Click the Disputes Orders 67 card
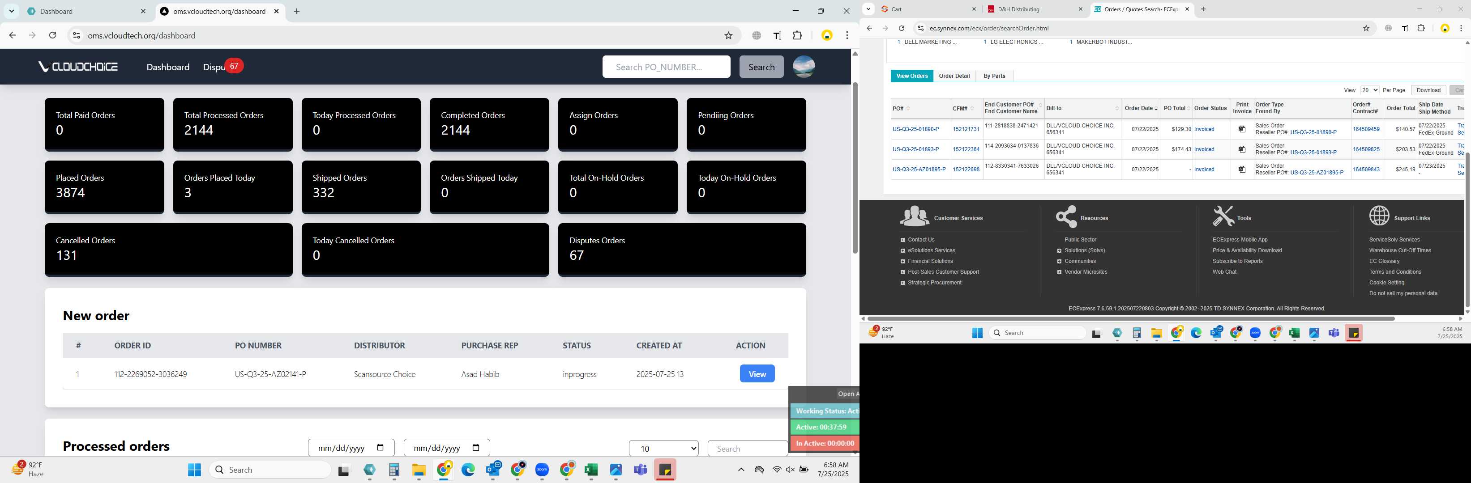The image size is (1471, 483). [682, 249]
